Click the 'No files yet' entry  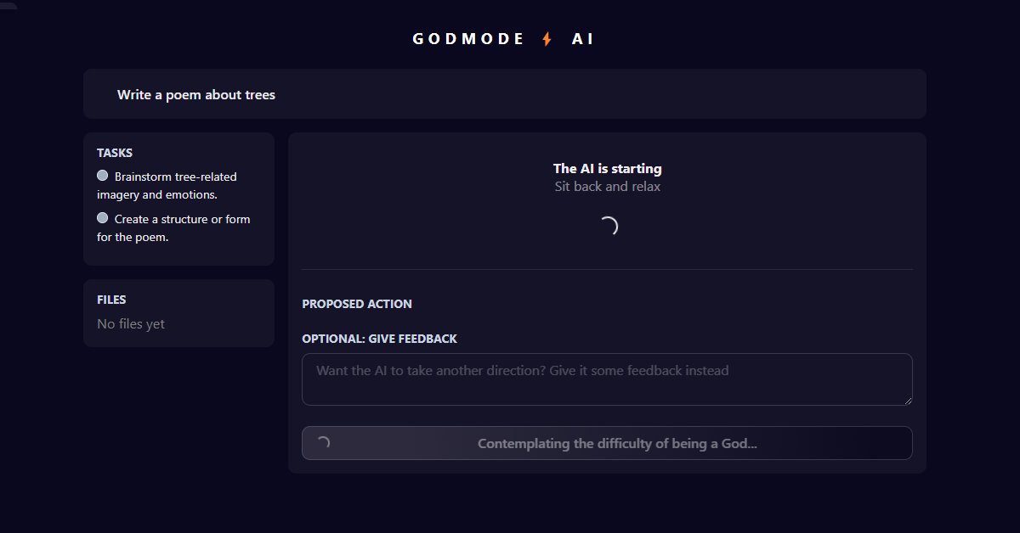click(x=130, y=323)
